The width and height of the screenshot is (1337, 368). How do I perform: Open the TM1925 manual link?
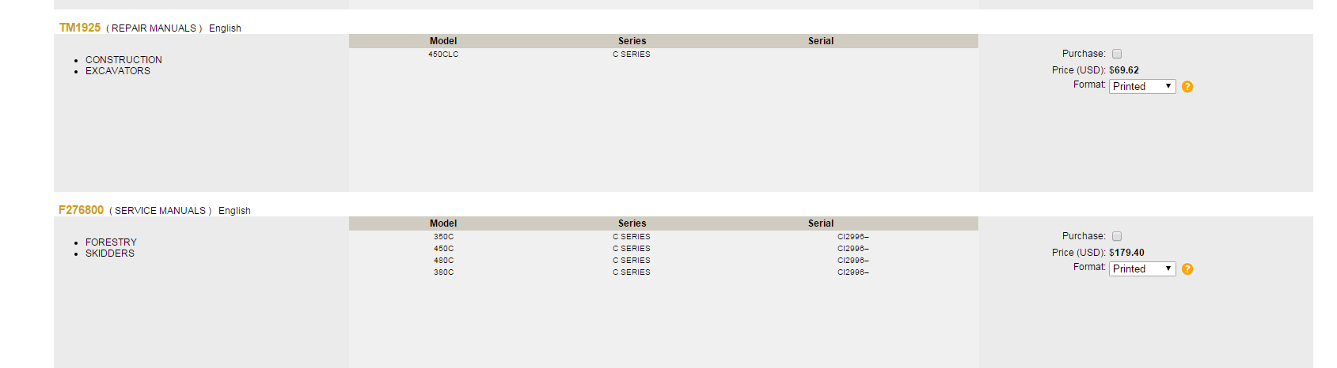tap(80, 28)
